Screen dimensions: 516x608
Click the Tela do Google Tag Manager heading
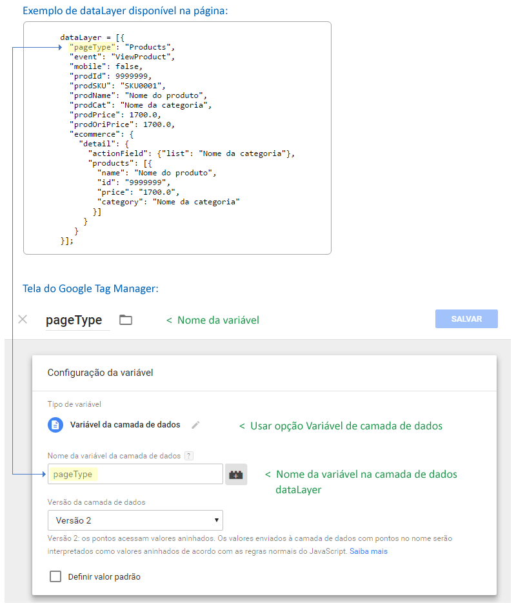(90, 288)
